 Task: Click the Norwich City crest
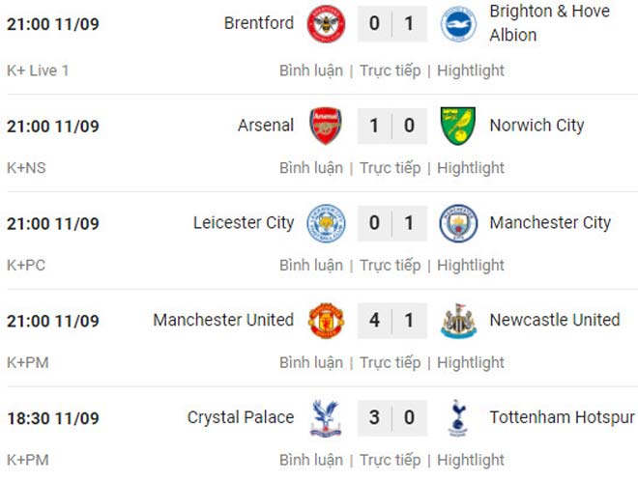coord(458,126)
